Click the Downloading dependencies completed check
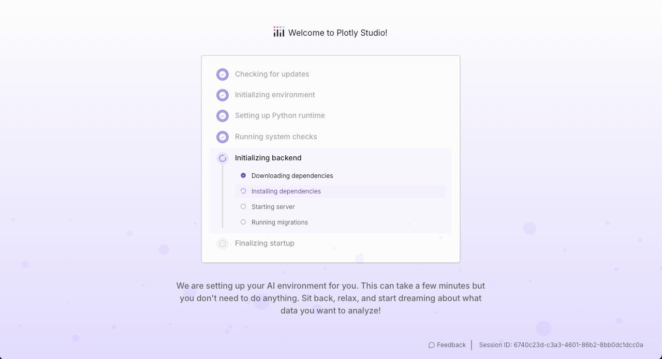662x359 pixels. [x=243, y=175]
